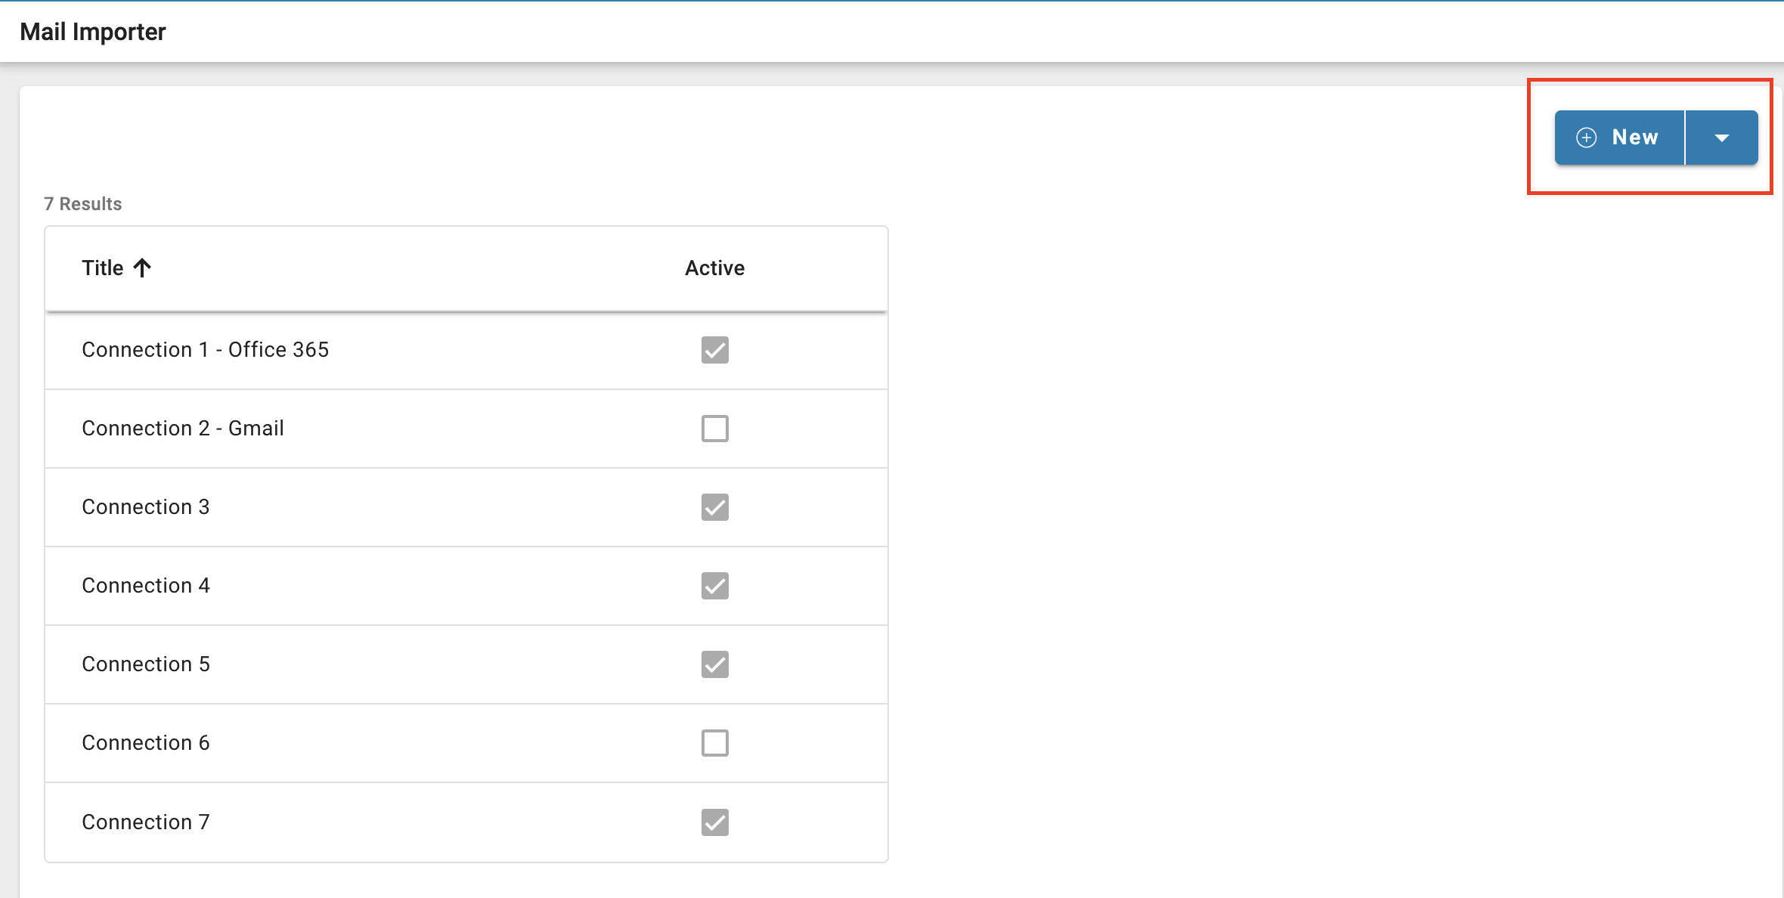This screenshot has height=898, width=1784.
Task: Click the Active column header
Action: [714, 267]
